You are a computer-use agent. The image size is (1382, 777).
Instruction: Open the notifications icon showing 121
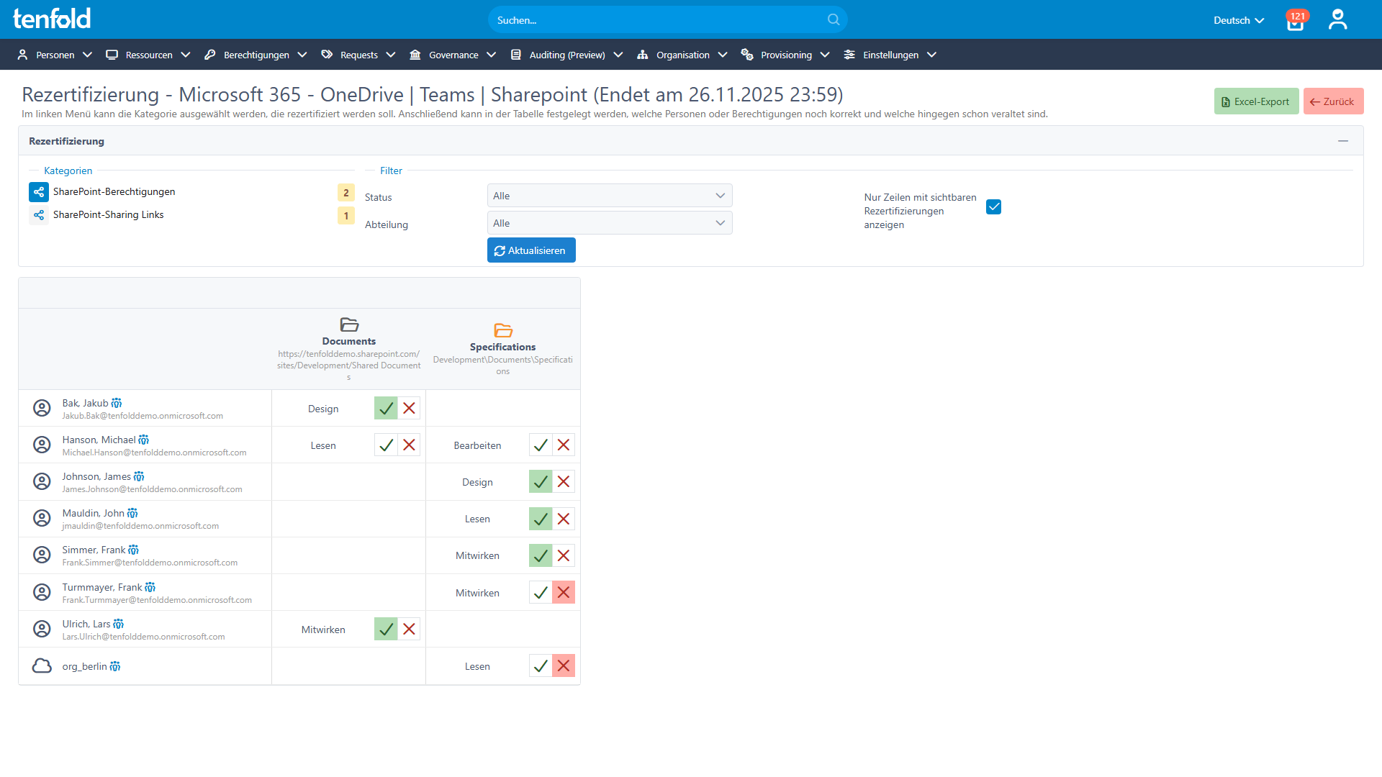pos(1295,22)
